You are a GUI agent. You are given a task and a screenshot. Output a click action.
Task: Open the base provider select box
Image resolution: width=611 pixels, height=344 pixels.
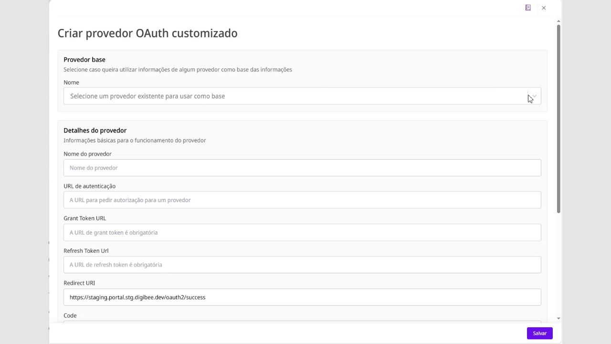pos(296,96)
